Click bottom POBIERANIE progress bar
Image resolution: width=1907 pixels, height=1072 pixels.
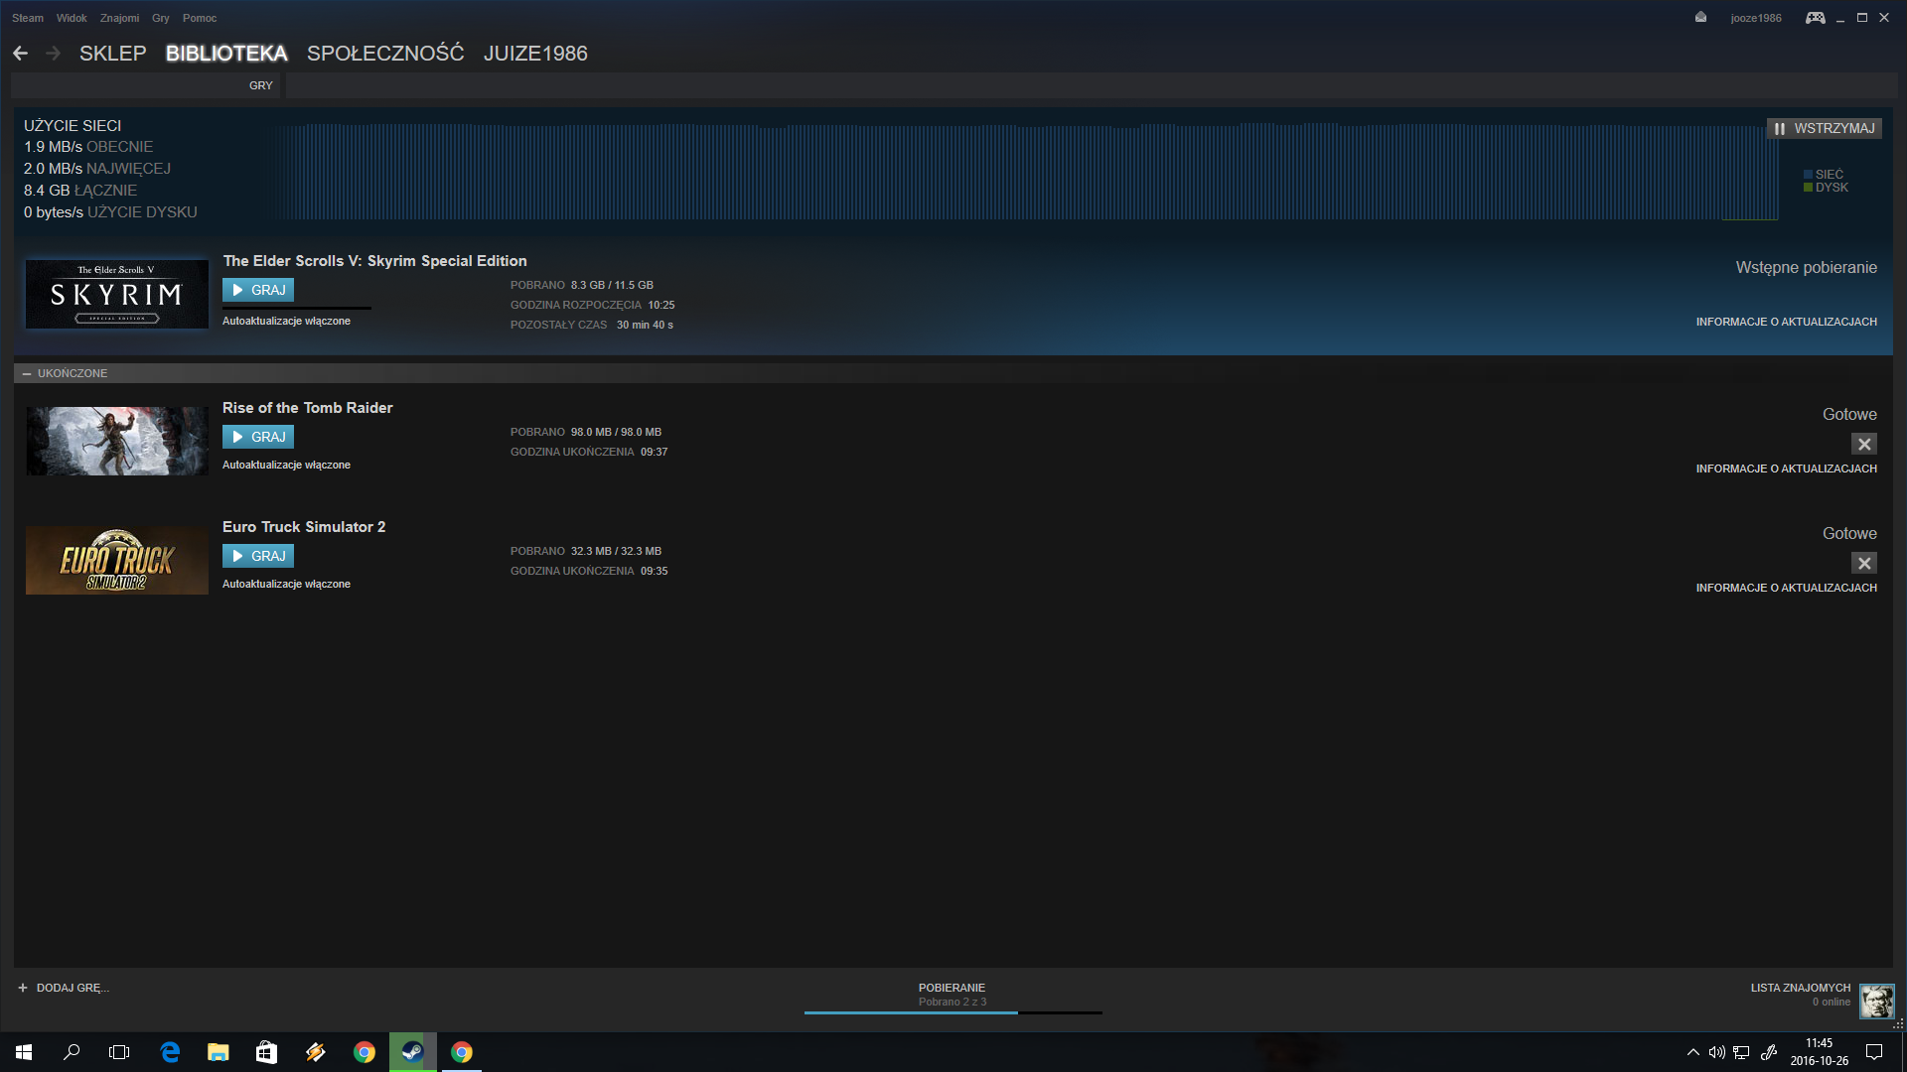[x=953, y=1012]
